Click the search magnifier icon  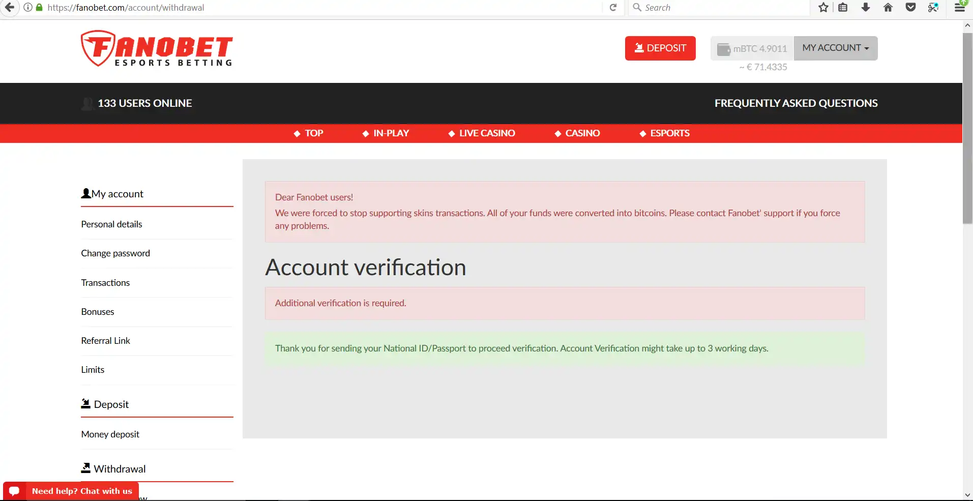pyautogui.click(x=637, y=7)
